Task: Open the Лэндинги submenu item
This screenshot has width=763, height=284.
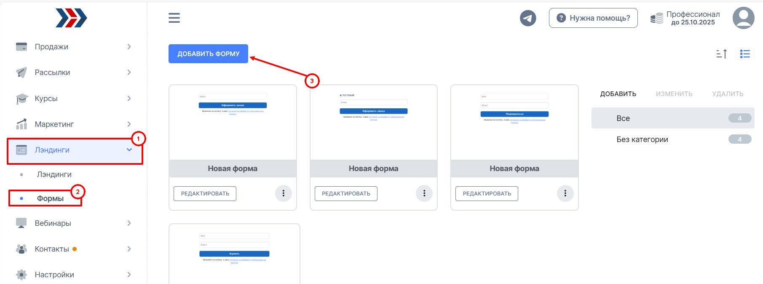Action: pyautogui.click(x=54, y=174)
